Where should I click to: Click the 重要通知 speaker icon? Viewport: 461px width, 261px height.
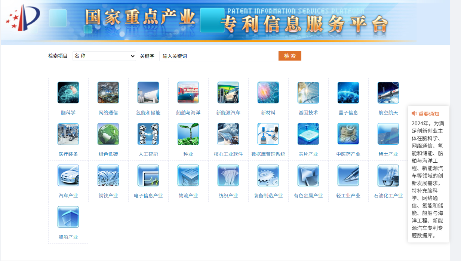pos(414,113)
